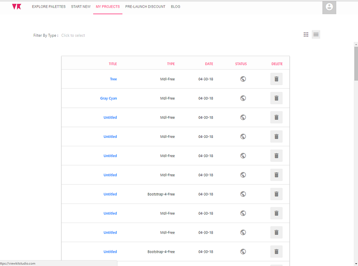Open the first Untitled project link
This screenshot has width=358, height=266.
pos(110,117)
